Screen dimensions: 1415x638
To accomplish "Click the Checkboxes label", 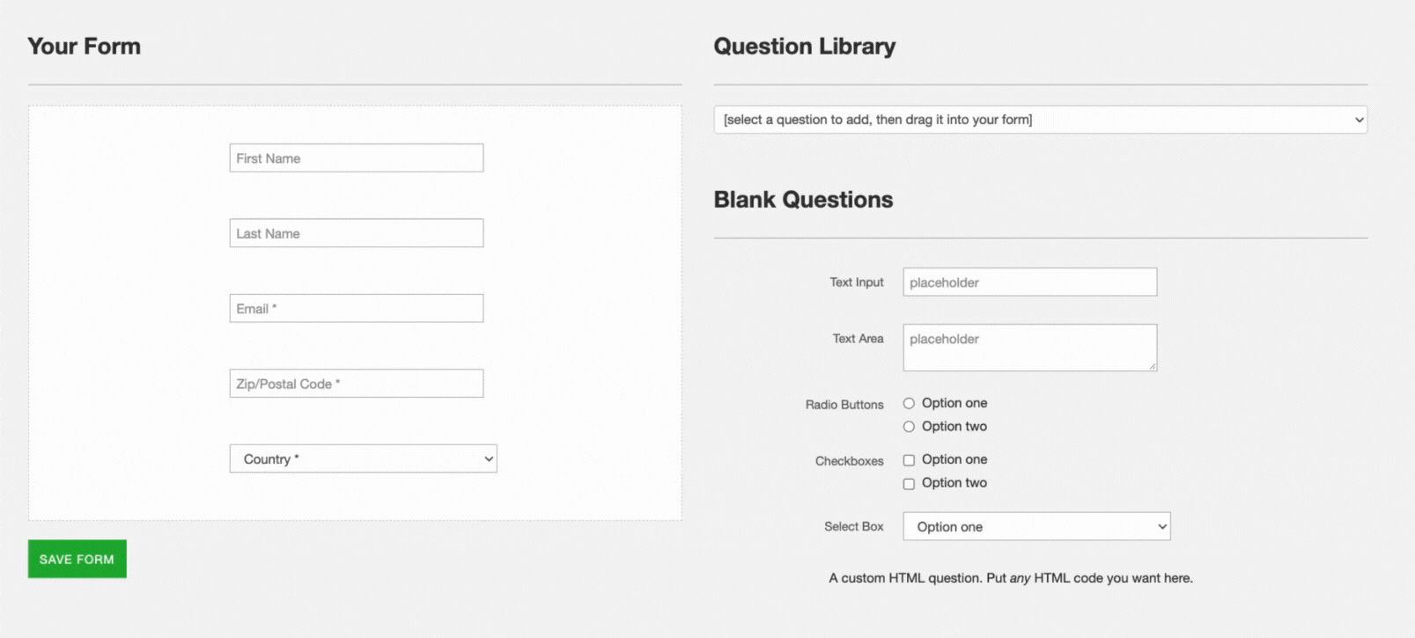I will click(x=849, y=461).
